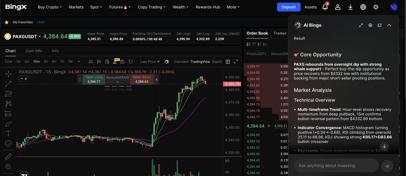Click the blue Deposit button
The height and width of the screenshot is (176, 406).
[288, 7]
